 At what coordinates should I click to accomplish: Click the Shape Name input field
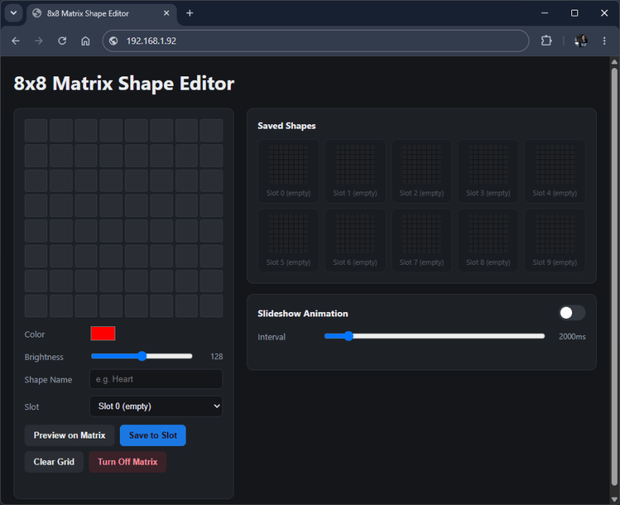pos(156,379)
